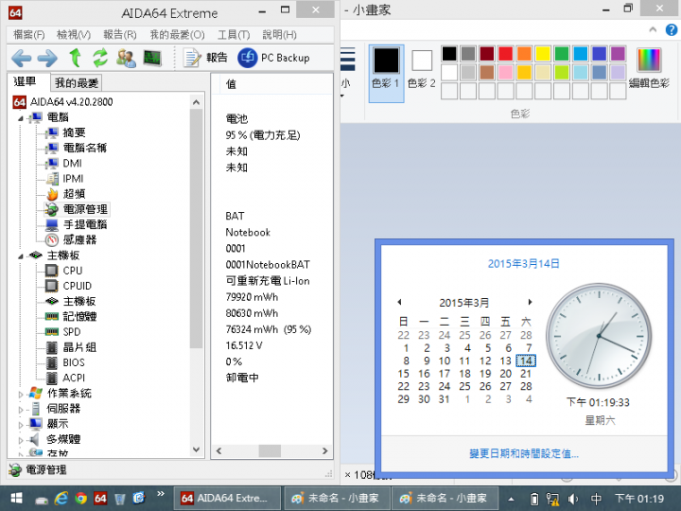Click the battery icon in system tray
This screenshot has width=681, height=511.
[x=534, y=499]
